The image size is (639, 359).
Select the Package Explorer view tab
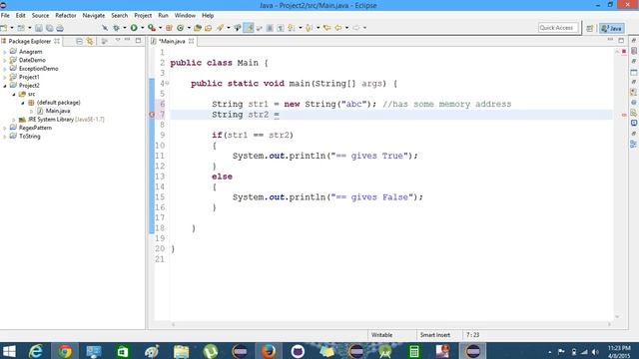tap(29, 41)
